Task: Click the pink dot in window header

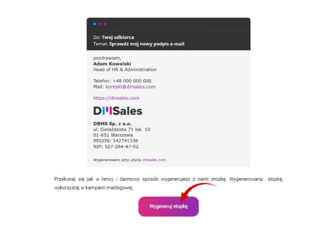Action: click(x=105, y=24)
